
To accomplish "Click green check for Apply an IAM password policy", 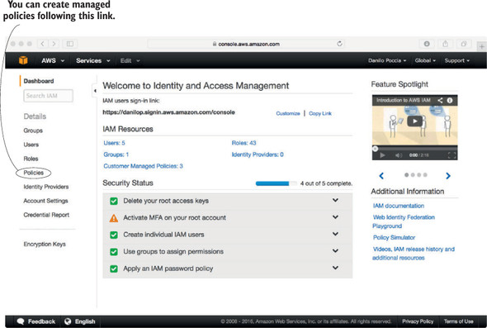I will pyautogui.click(x=114, y=269).
